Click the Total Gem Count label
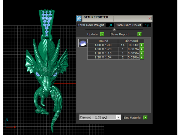The height and width of the screenshot is (135, 180). click(x=129, y=25)
